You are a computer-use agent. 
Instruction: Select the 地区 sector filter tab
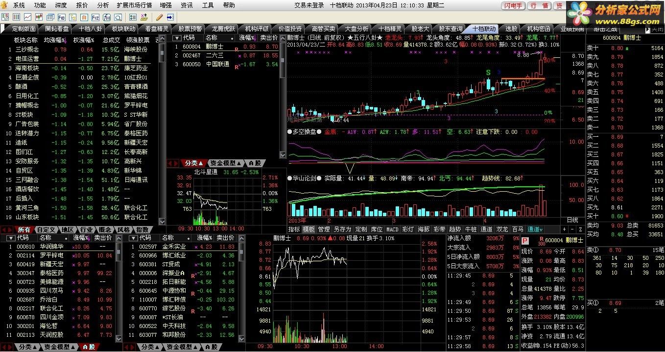[x=68, y=229]
